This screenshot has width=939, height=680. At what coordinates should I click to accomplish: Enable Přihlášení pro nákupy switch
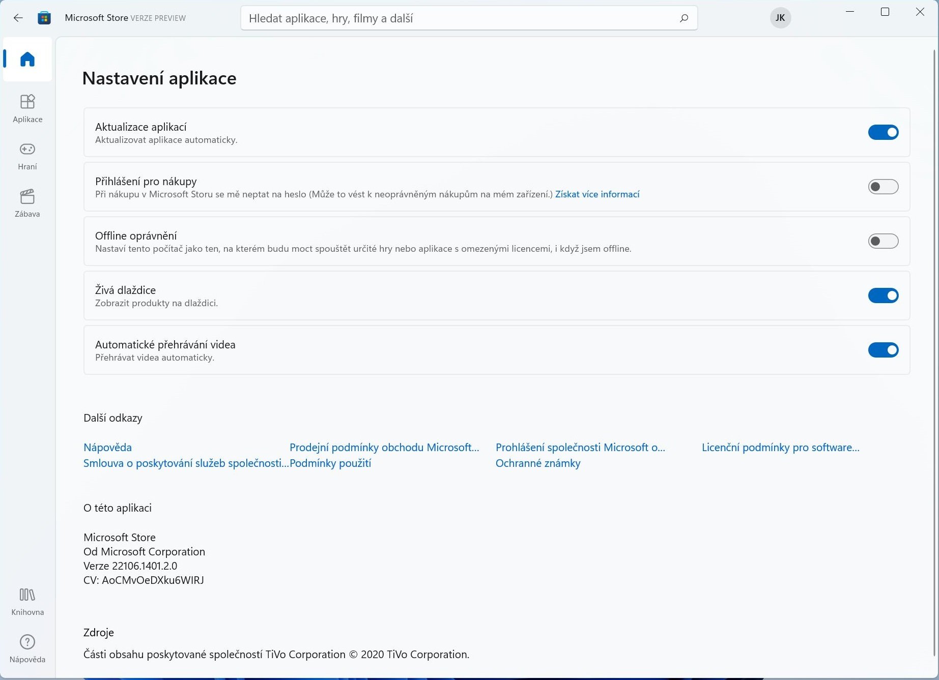pos(883,187)
